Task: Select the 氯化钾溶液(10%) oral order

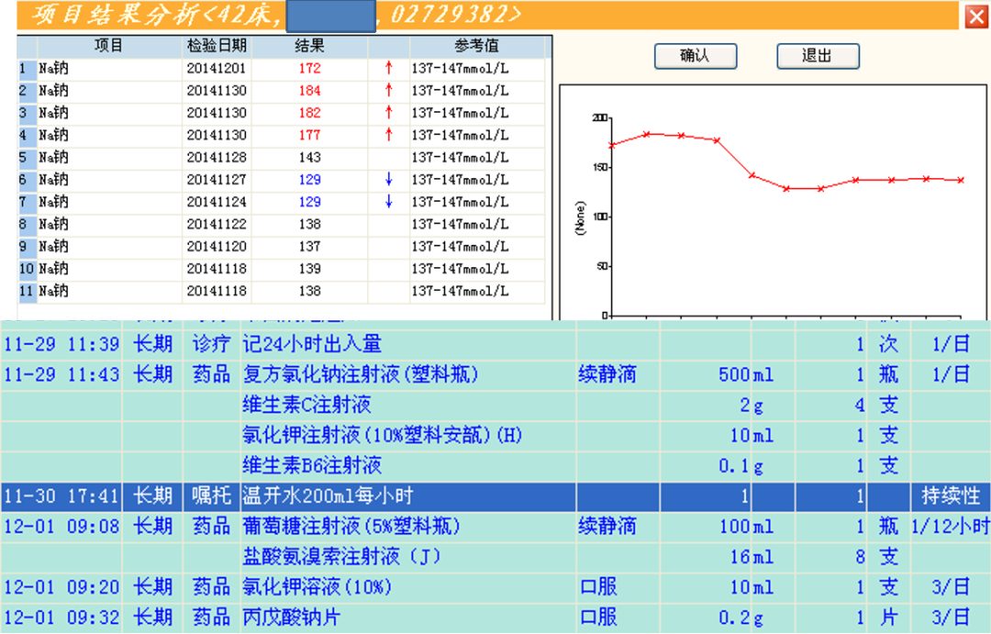Action: click(317, 587)
